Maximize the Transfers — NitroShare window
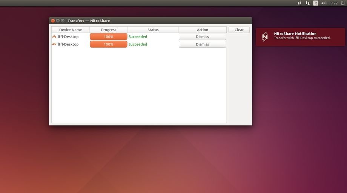This screenshot has height=193, width=347. pyautogui.click(x=63, y=21)
